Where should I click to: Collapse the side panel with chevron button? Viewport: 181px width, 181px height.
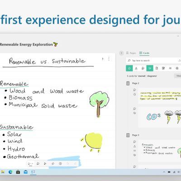121,53
